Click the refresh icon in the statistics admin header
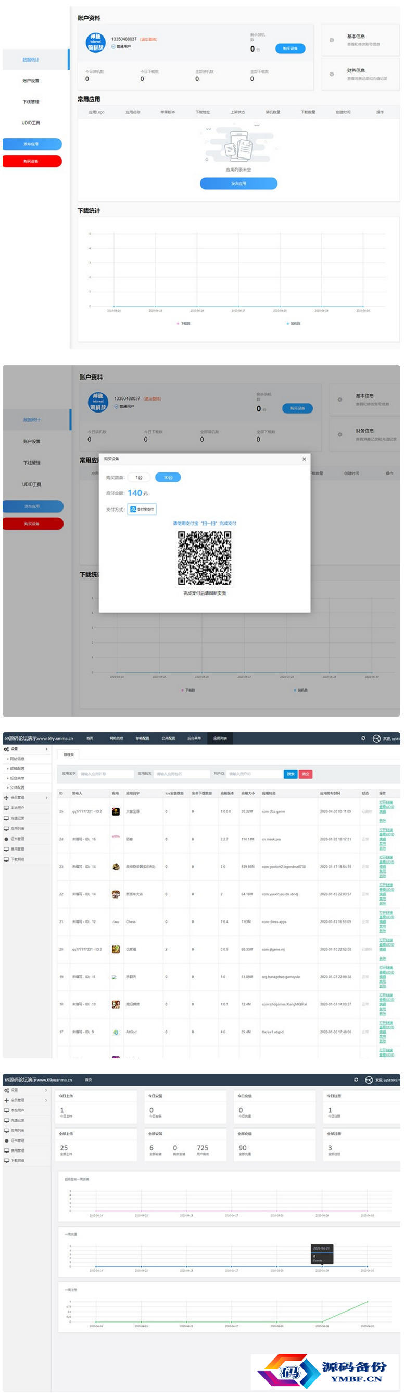404x1395 pixels. pyautogui.click(x=356, y=1080)
